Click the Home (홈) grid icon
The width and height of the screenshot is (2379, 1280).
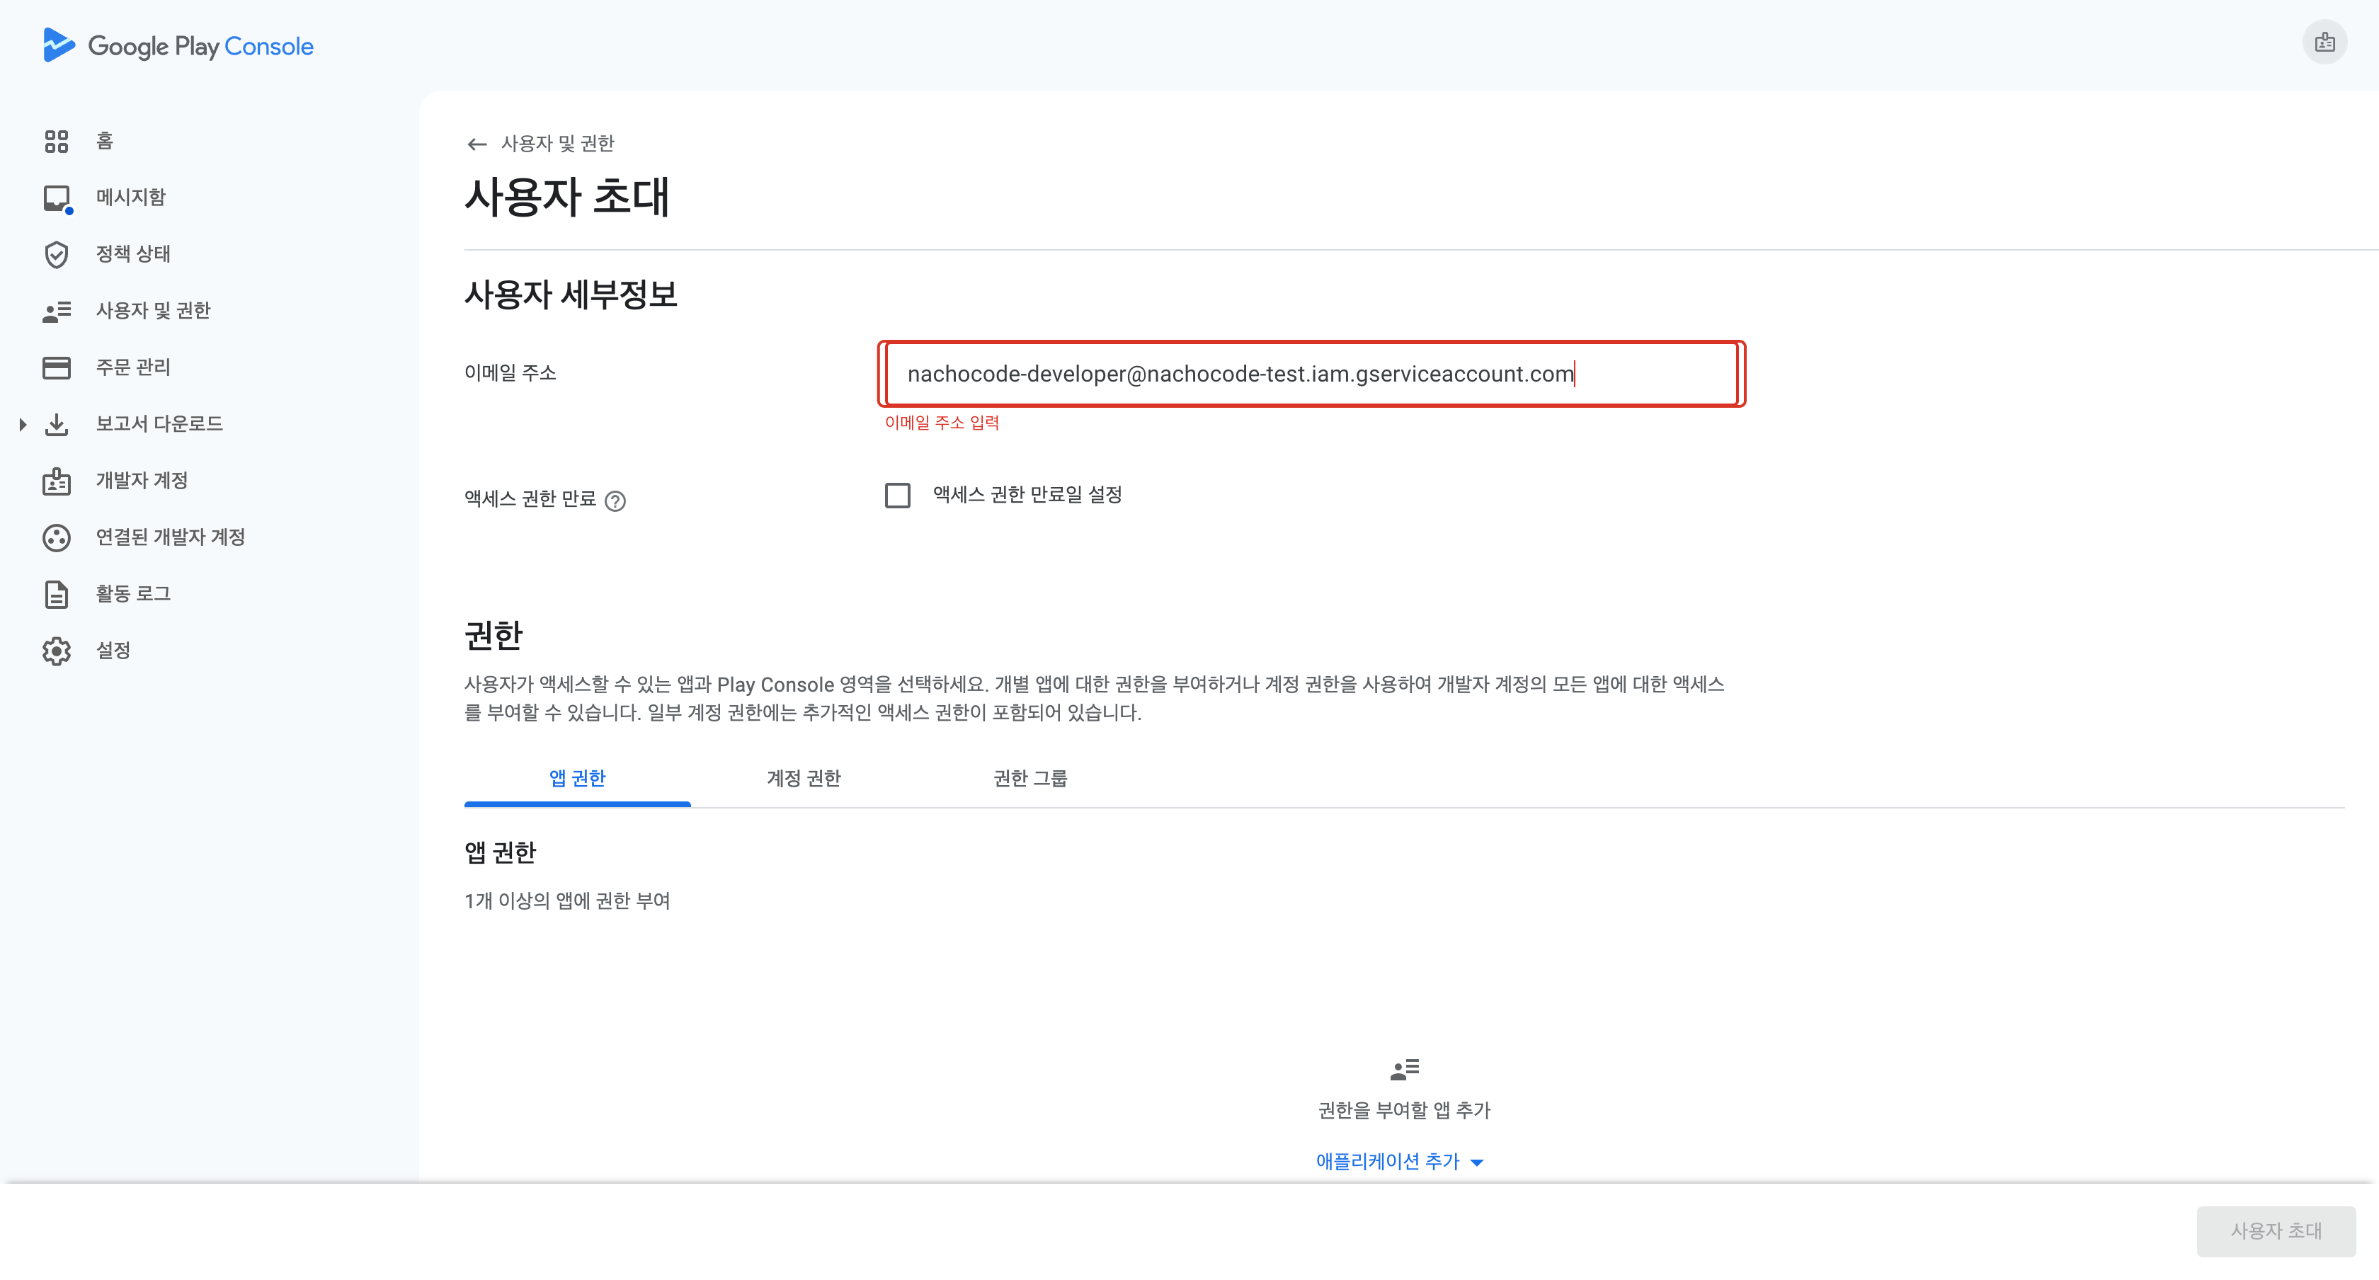[57, 142]
